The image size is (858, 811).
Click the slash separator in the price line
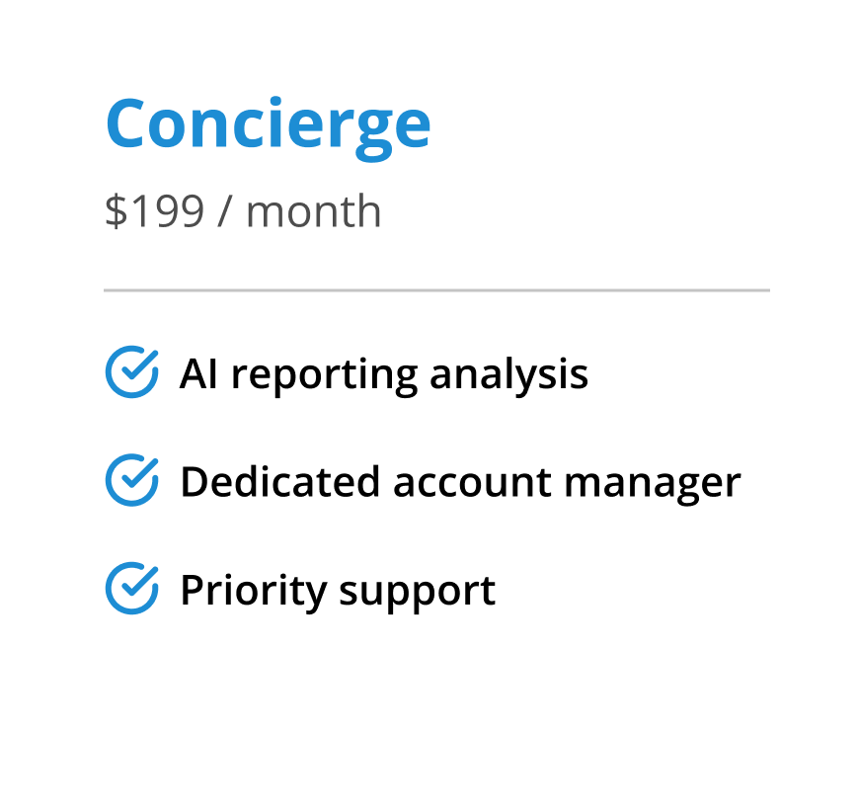point(224,211)
